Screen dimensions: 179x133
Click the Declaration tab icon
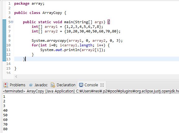pyautogui.click(x=53, y=85)
